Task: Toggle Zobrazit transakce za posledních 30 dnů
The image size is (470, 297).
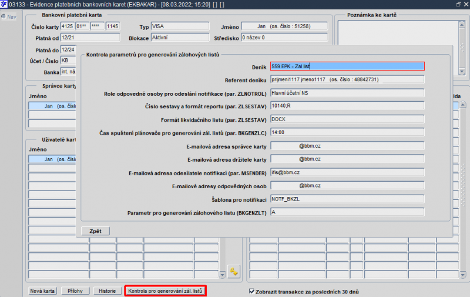Action: 252,291
